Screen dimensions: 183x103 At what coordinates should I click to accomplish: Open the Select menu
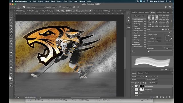click(59, 1)
